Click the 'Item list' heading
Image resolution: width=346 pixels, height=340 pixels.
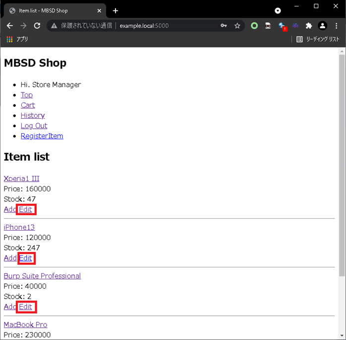tap(27, 157)
